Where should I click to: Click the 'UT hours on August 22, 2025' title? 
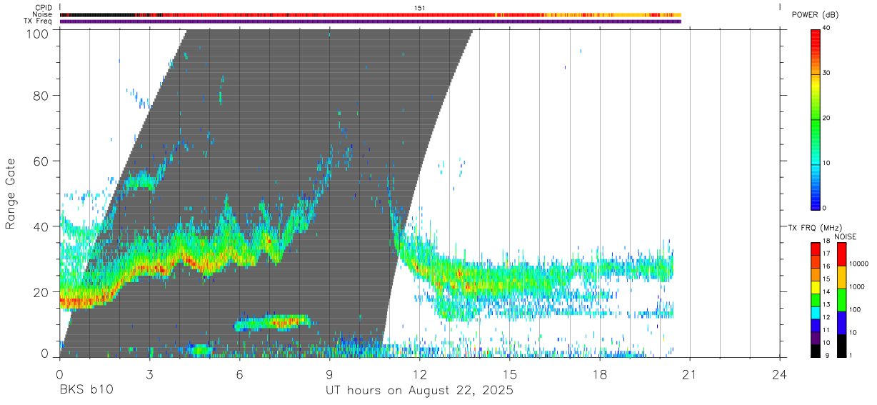coord(419,391)
